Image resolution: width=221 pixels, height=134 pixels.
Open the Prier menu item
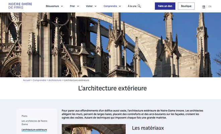[x=72, y=6]
